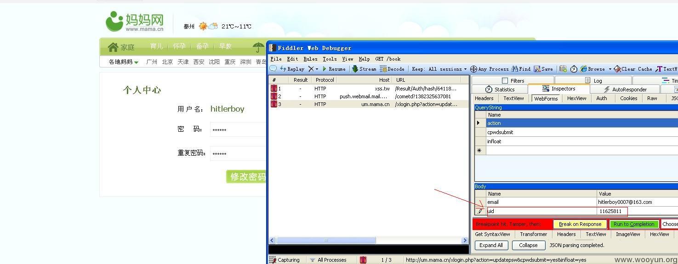
Task: Select the infloat QueryString row
Action: click(582, 141)
